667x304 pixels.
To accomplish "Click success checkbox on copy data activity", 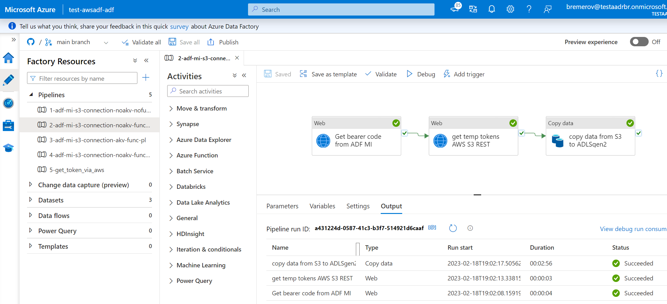I will pyautogui.click(x=638, y=133).
